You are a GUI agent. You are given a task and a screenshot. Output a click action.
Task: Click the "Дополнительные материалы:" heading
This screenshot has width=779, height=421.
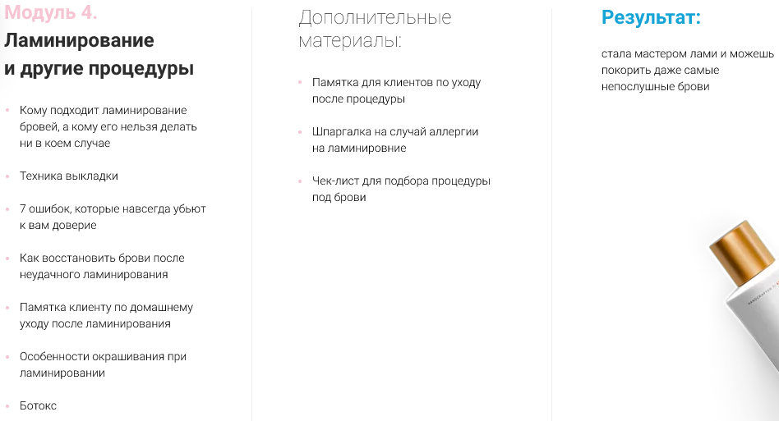(x=375, y=29)
